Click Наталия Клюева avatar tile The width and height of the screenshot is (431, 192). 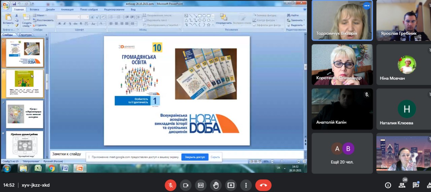pos(407,109)
